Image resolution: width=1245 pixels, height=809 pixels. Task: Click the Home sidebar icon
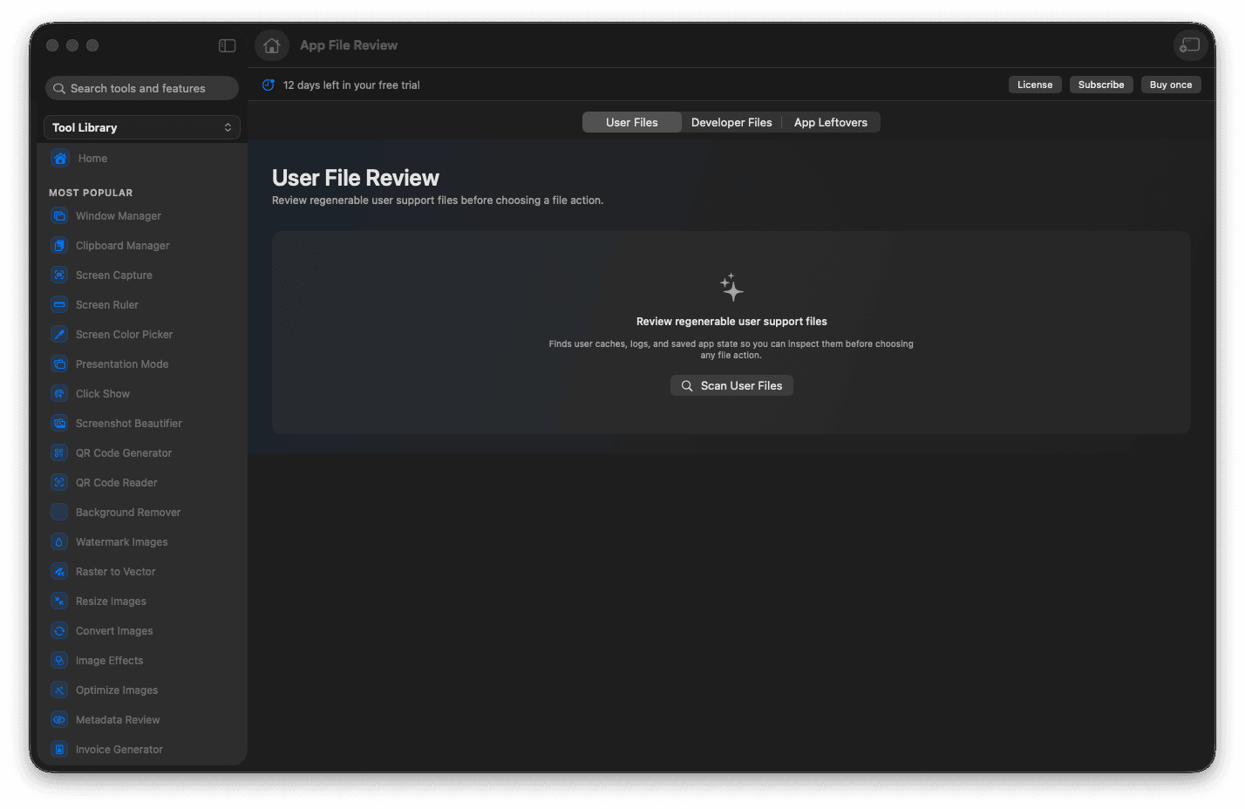coord(60,158)
